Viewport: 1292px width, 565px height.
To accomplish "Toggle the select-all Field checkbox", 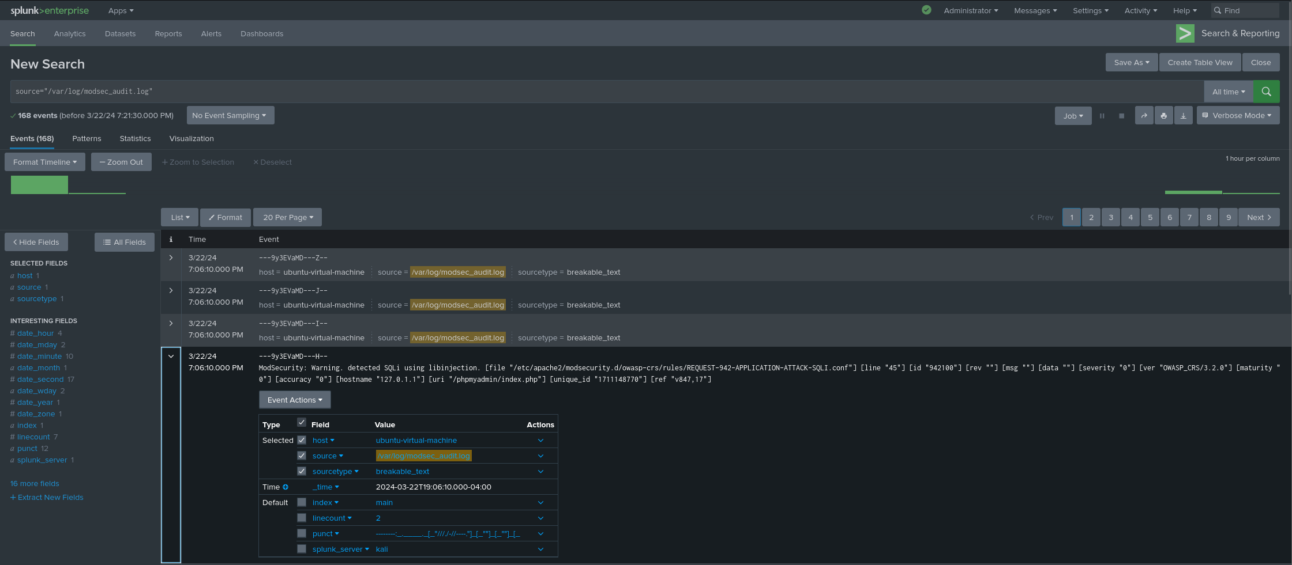I will tap(301, 422).
